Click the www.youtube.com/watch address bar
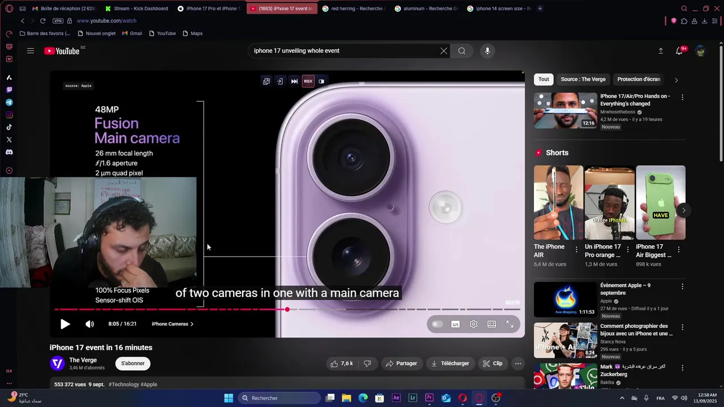724x407 pixels. 106,21
